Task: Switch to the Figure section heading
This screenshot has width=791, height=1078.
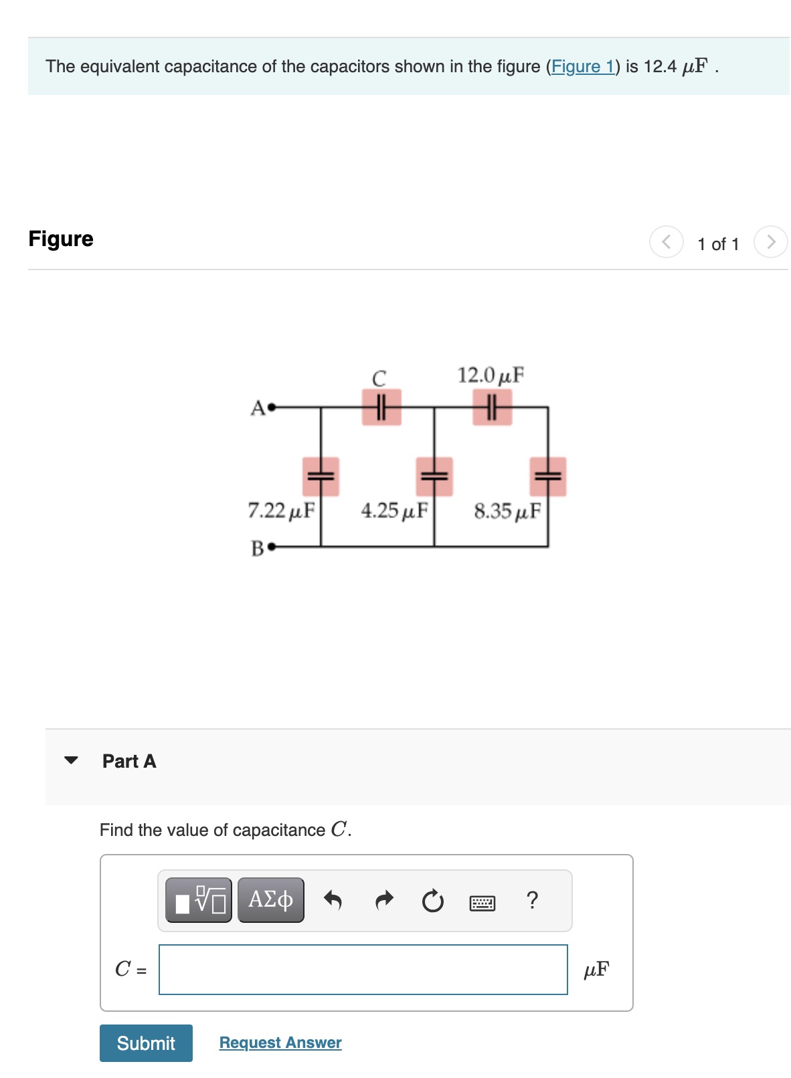Action: 61,239
